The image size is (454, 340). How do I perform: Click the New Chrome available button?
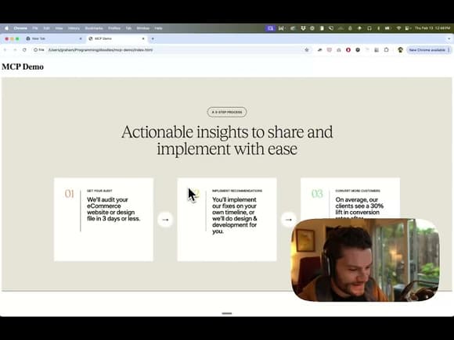[427, 50]
